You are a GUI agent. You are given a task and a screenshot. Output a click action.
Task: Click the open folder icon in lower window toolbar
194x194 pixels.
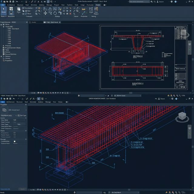[x=5, y=99]
